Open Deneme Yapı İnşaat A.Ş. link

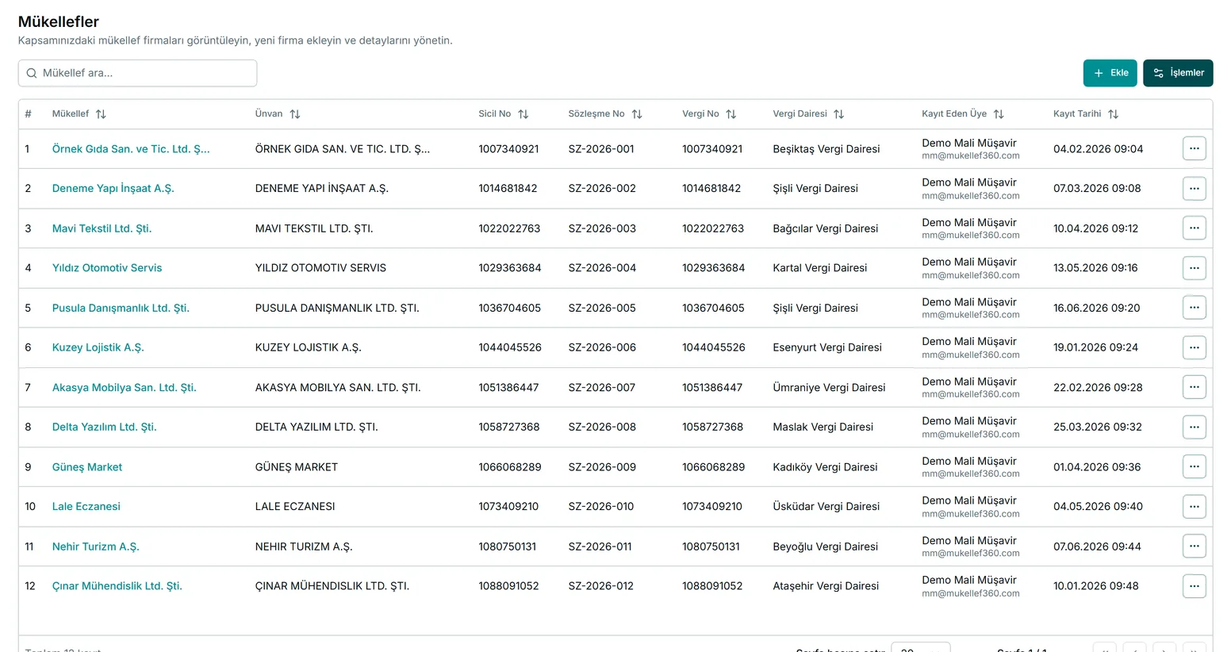coord(113,189)
